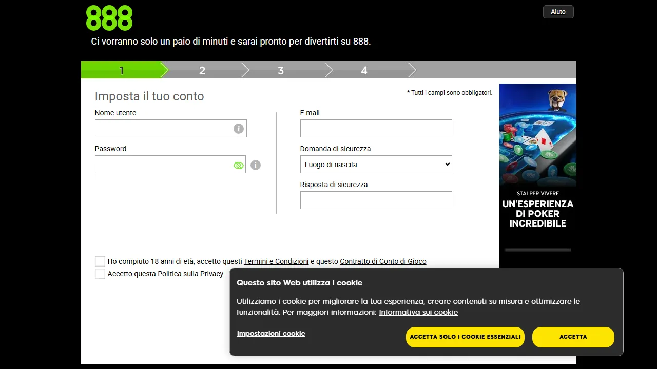
Task: Open Termini e Condizioni link
Action: [276, 261]
